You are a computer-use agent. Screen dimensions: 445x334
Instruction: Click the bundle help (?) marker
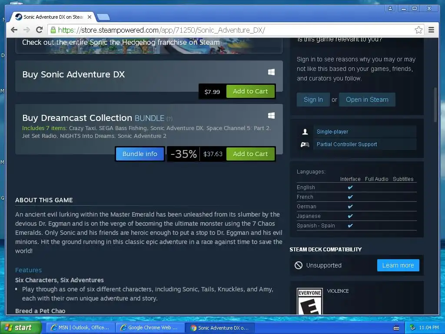click(x=169, y=118)
